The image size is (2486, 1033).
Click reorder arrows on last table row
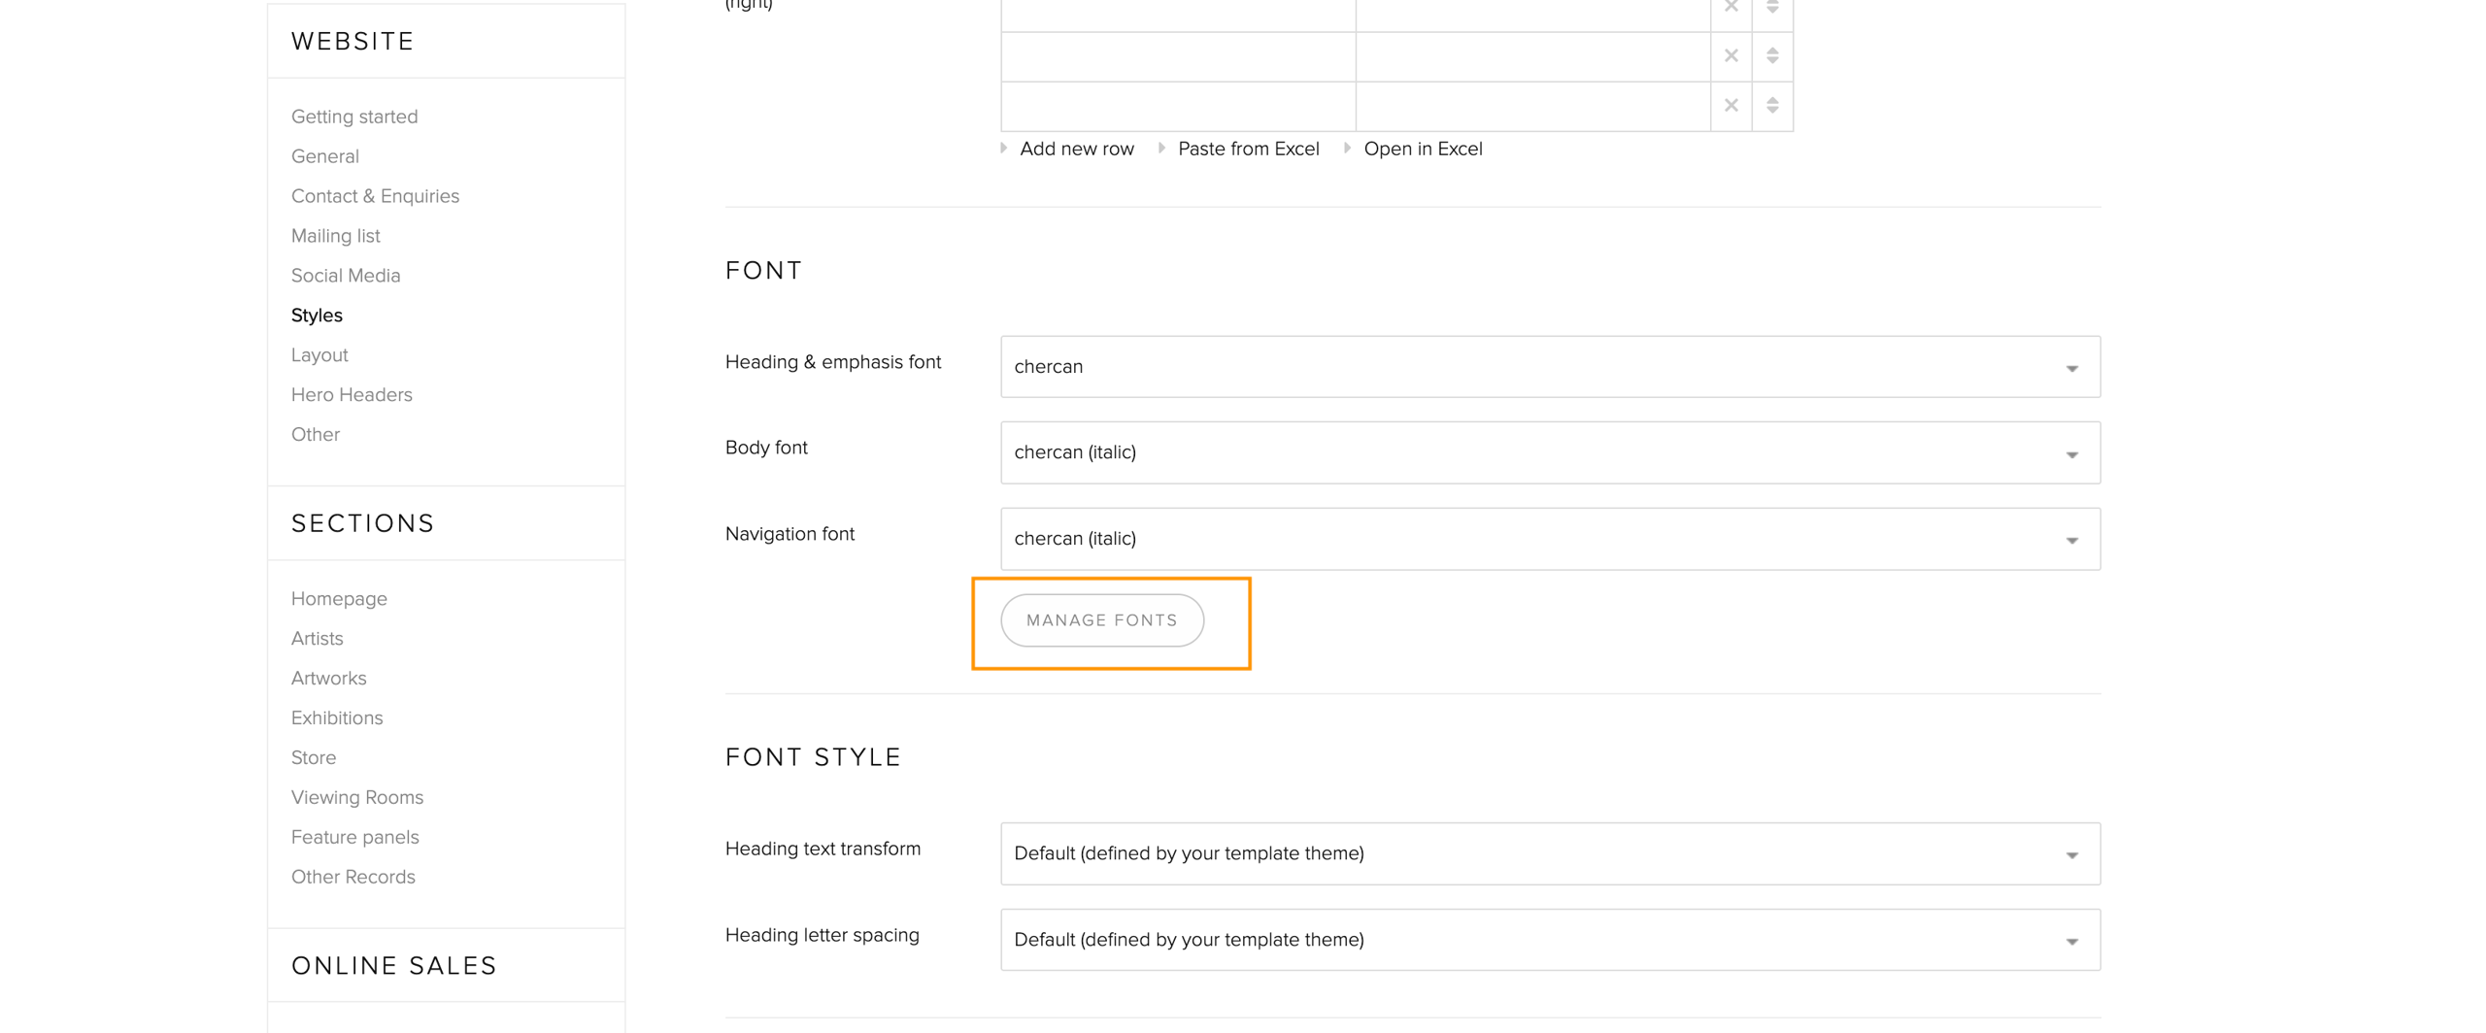(x=1771, y=106)
